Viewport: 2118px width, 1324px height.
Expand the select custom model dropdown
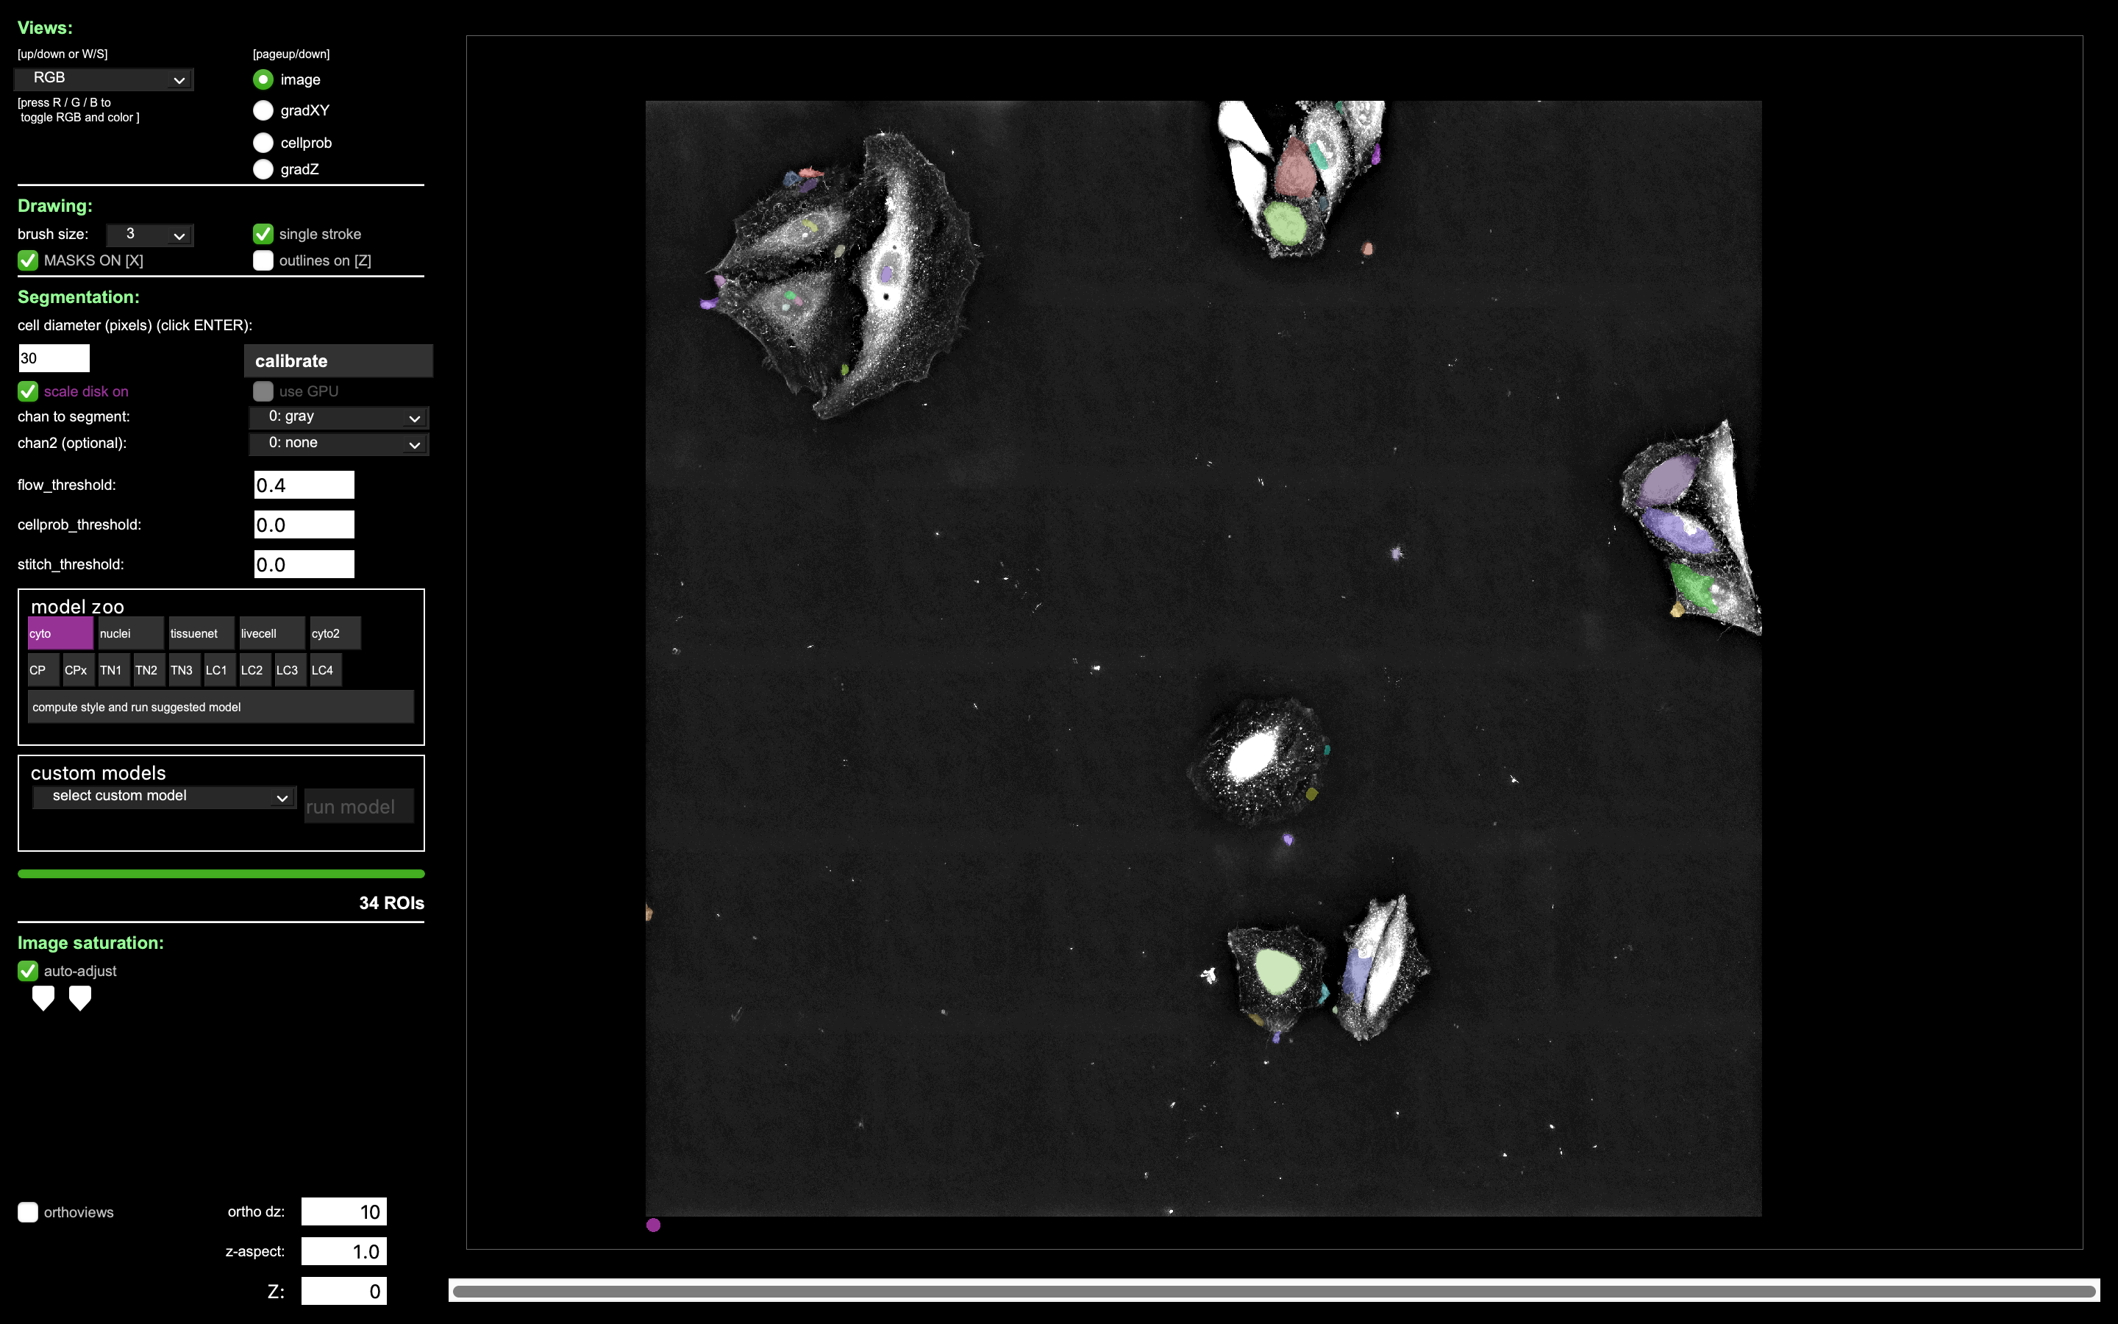click(x=164, y=797)
